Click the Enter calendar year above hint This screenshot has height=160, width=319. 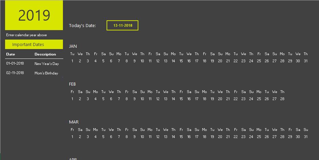click(x=26, y=35)
